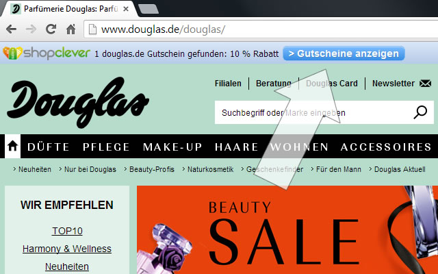Open the ACCESSOIRES menu
The image size is (438, 274).
(x=386, y=147)
